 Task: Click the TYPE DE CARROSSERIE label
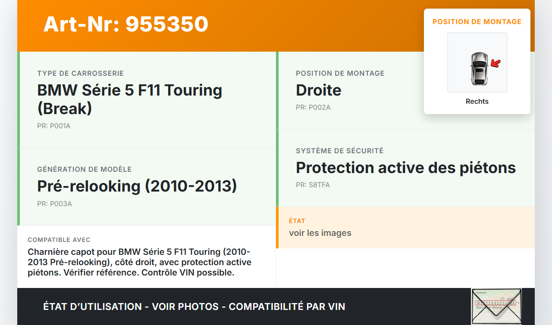point(80,73)
